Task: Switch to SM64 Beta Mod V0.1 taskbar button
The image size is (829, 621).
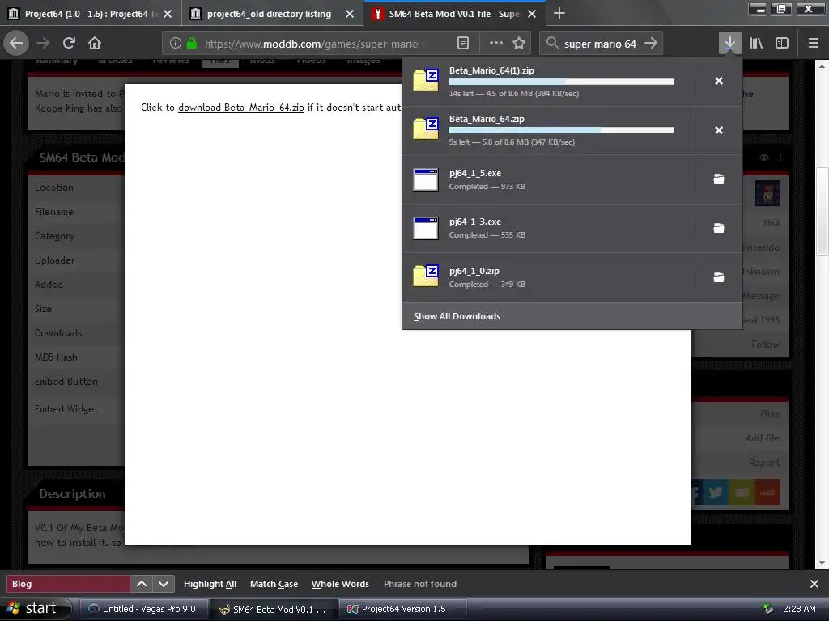Action: [x=274, y=610]
